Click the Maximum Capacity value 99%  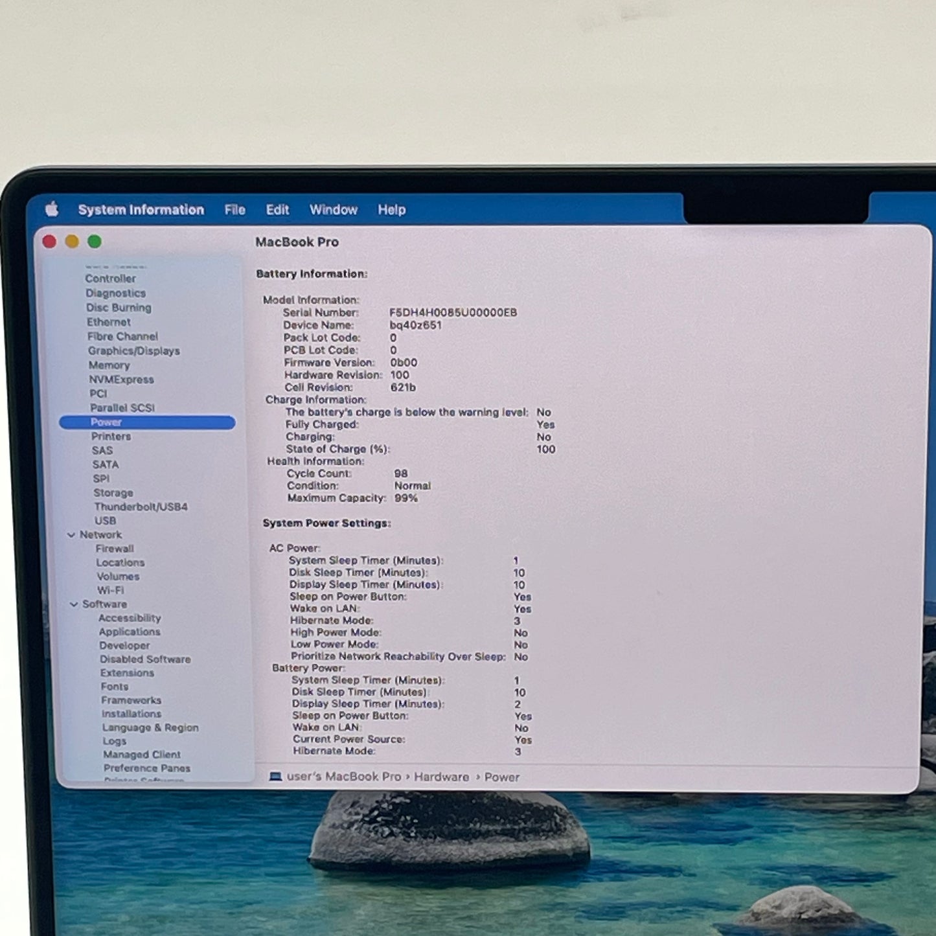click(x=406, y=498)
